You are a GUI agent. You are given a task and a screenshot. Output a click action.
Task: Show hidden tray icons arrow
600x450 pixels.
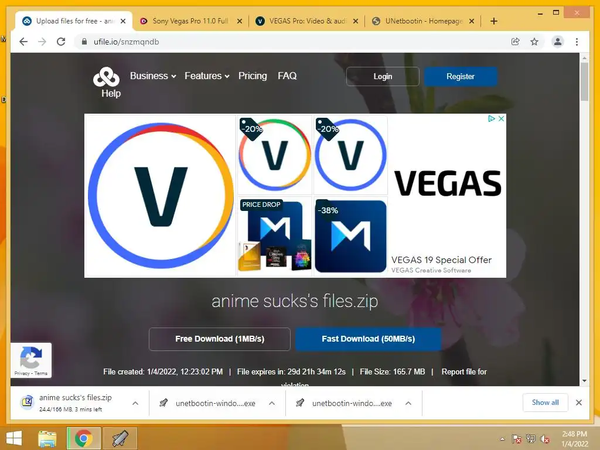click(502, 439)
